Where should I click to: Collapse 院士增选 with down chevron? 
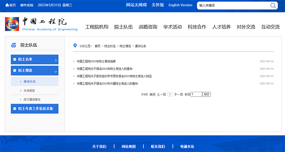pos(56,72)
